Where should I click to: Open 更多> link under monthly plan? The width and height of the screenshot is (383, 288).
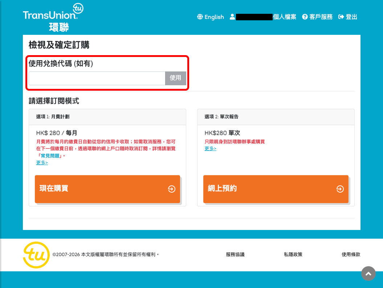click(x=42, y=162)
